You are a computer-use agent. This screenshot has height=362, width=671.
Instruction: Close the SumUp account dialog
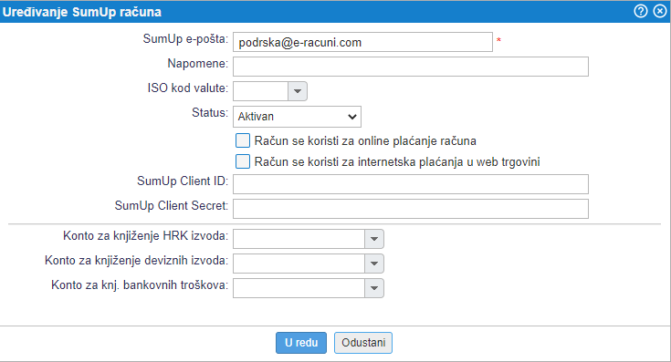point(660,11)
